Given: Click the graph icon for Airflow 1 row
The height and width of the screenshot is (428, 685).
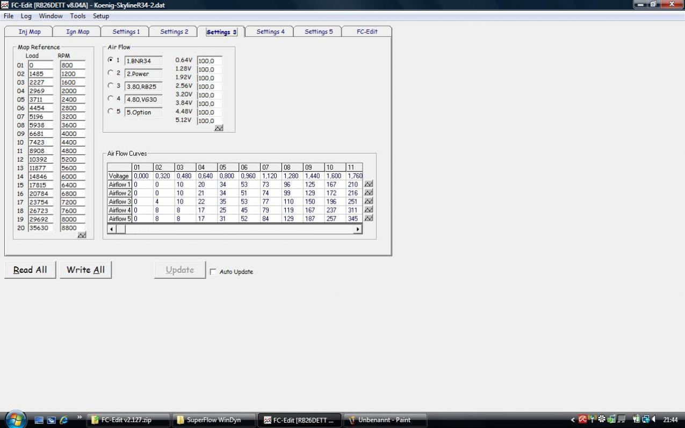Looking at the screenshot, I should click(x=369, y=184).
